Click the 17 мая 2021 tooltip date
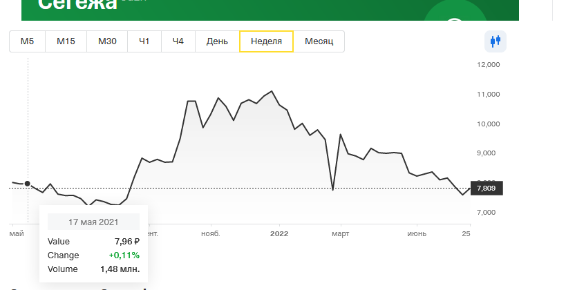 click(x=93, y=222)
